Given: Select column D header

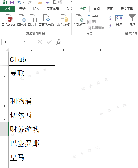Looking at the screenshot, I should tap(101, 50).
